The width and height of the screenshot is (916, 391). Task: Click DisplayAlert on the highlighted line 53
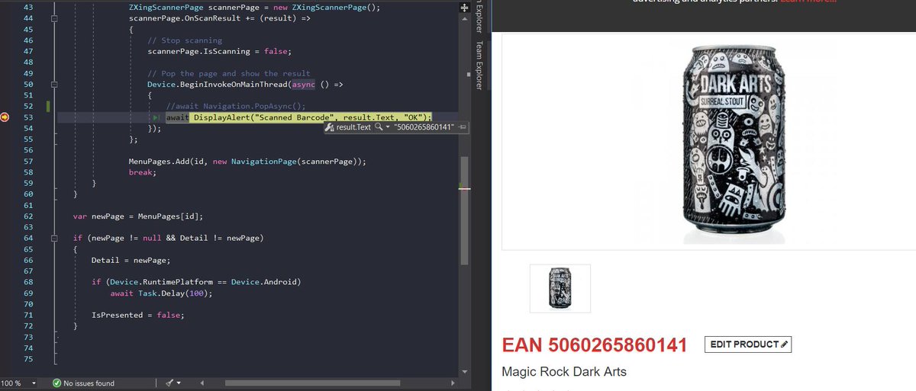click(222, 117)
